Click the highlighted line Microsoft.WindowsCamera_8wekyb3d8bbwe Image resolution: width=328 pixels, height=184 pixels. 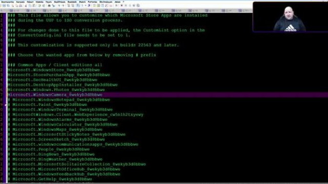pos(55,95)
